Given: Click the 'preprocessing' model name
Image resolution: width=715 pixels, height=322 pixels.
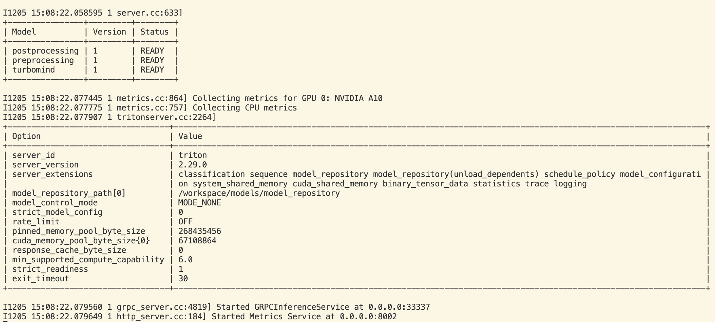Looking at the screenshot, I should click(43, 60).
